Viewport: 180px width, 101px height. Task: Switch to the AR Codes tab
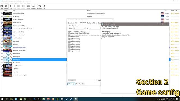[95, 23]
